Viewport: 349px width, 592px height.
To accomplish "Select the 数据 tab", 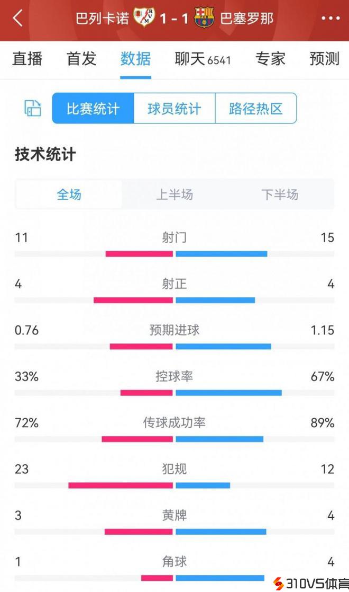I will (135, 59).
